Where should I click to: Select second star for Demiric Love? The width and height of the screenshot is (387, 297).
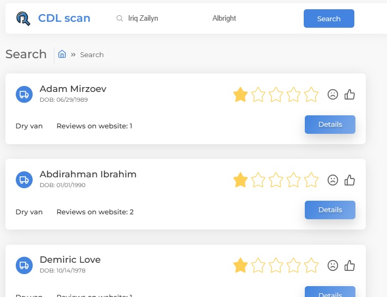(x=258, y=265)
